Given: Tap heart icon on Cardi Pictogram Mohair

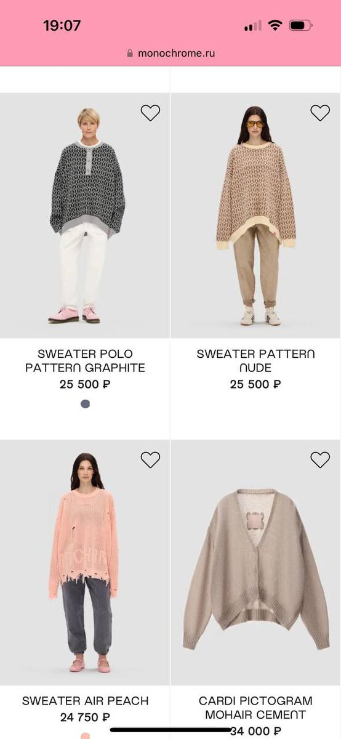Looking at the screenshot, I should pyautogui.click(x=320, y=459).
